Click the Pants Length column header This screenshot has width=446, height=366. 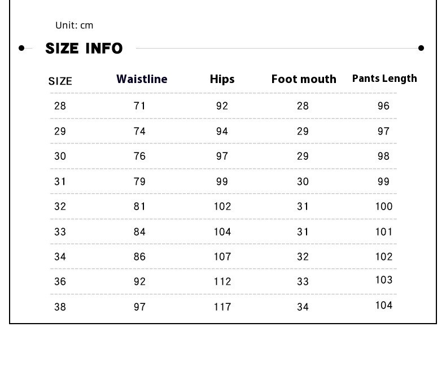[384, 79]
